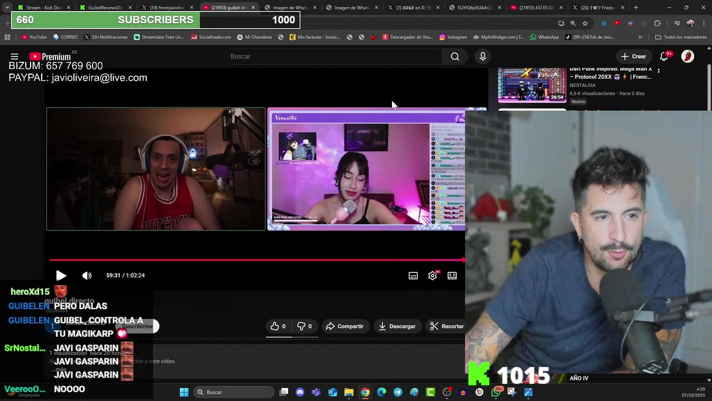Switch to Stream - Kick Dashboard tab
This screenshot has height=401, width=712.
(43, 8)
